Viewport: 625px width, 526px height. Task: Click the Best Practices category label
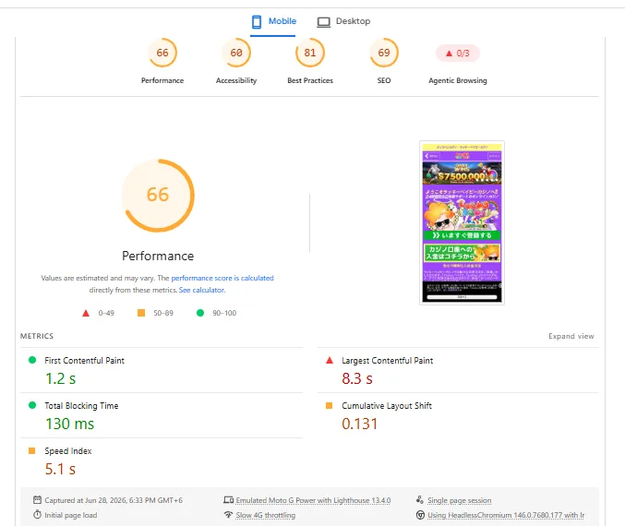click(310, 80)
